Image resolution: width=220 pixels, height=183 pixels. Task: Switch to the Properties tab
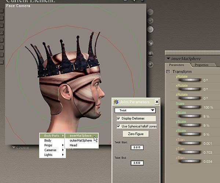click(201, 65)
